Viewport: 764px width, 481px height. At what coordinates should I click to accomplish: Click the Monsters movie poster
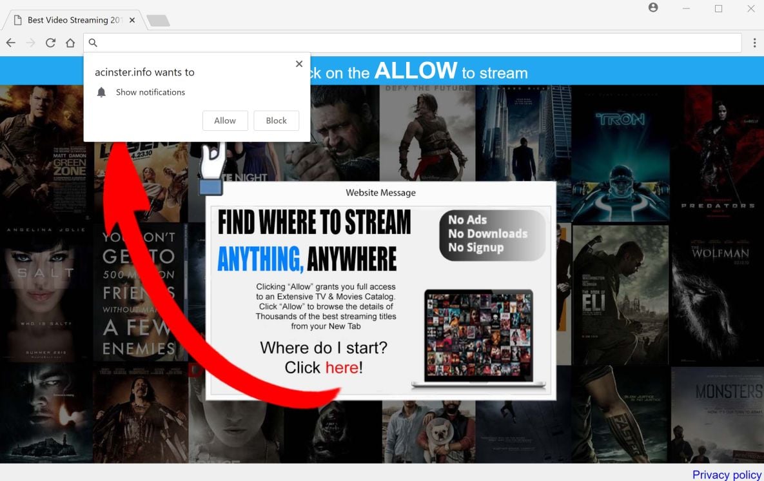[x=717, y=414]
